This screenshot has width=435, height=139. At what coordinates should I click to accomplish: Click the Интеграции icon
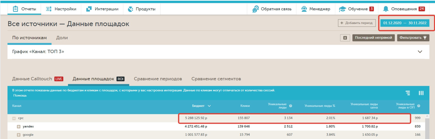[x=89, y=9]
